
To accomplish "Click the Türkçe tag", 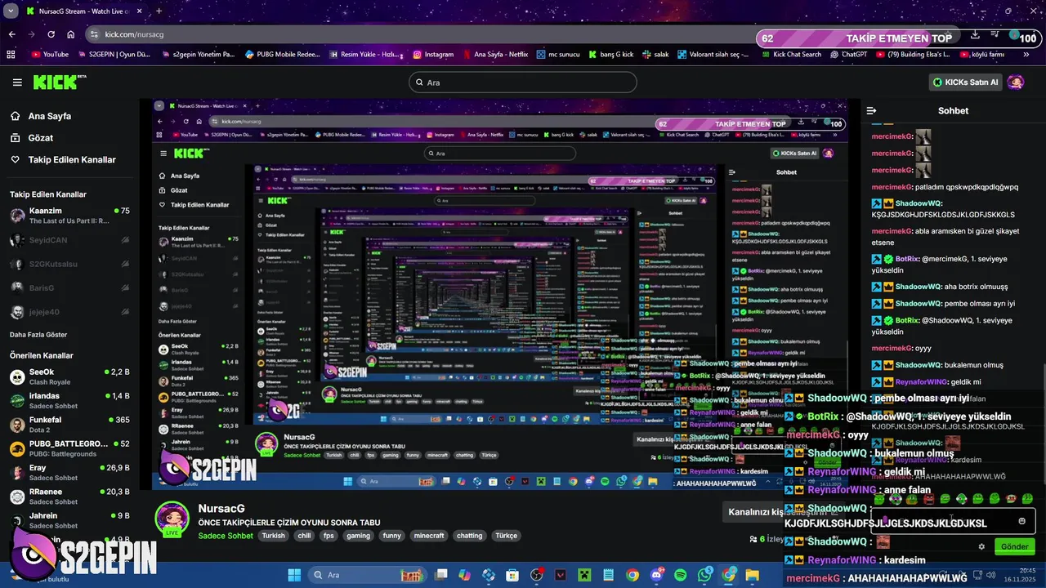I will [x=506, y=536].
